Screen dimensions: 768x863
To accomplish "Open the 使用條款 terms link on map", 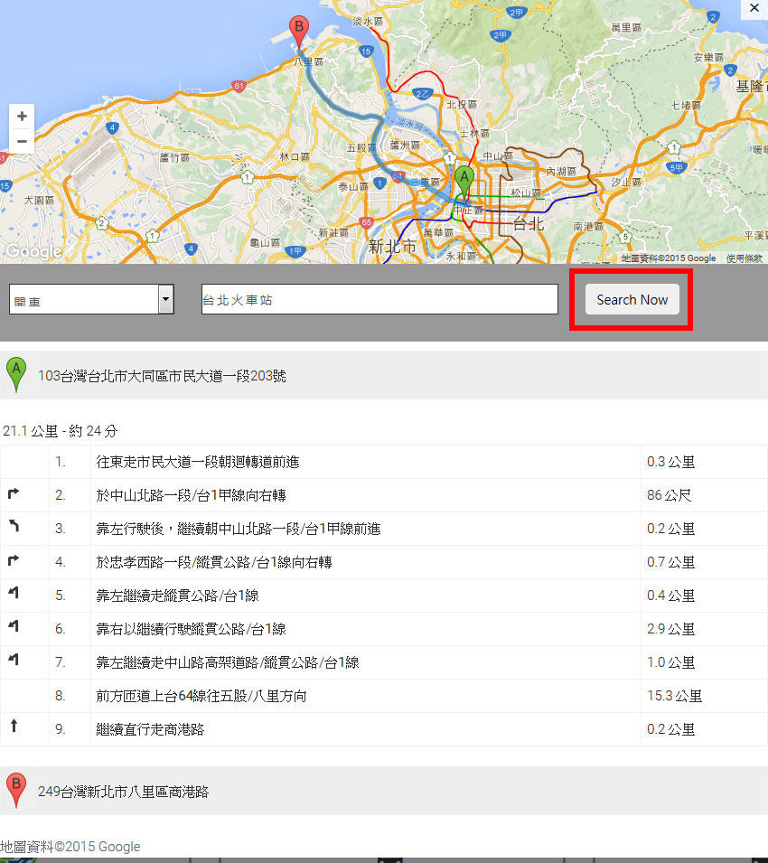I will 744,258.
